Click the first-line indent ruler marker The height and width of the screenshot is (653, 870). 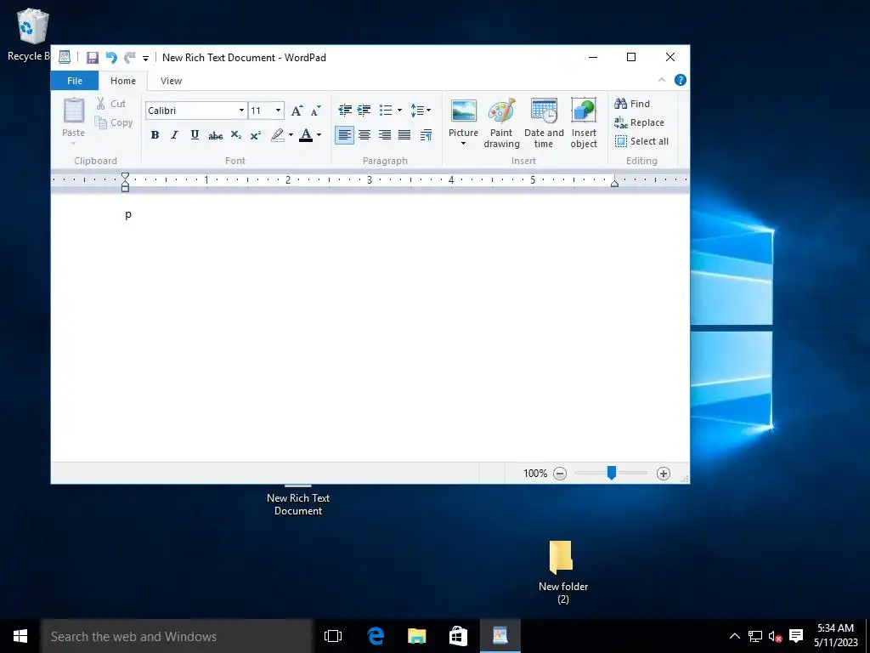click(126, 177)
